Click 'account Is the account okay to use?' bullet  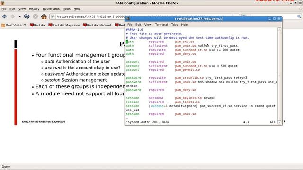[82, 68]
